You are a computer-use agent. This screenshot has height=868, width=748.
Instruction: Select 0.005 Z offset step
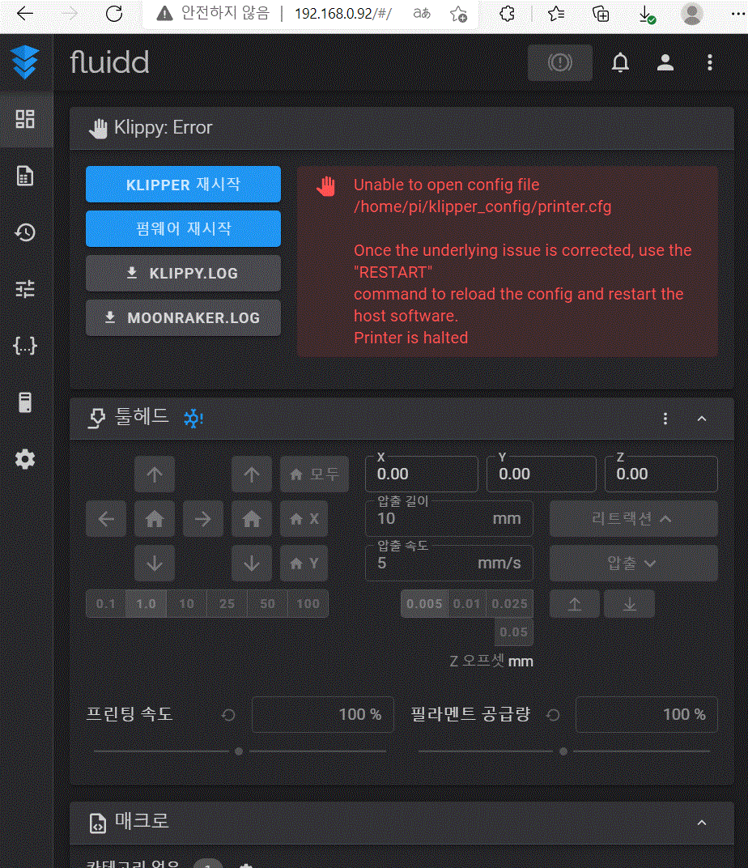pyautogui.click(x=424, y=604)
